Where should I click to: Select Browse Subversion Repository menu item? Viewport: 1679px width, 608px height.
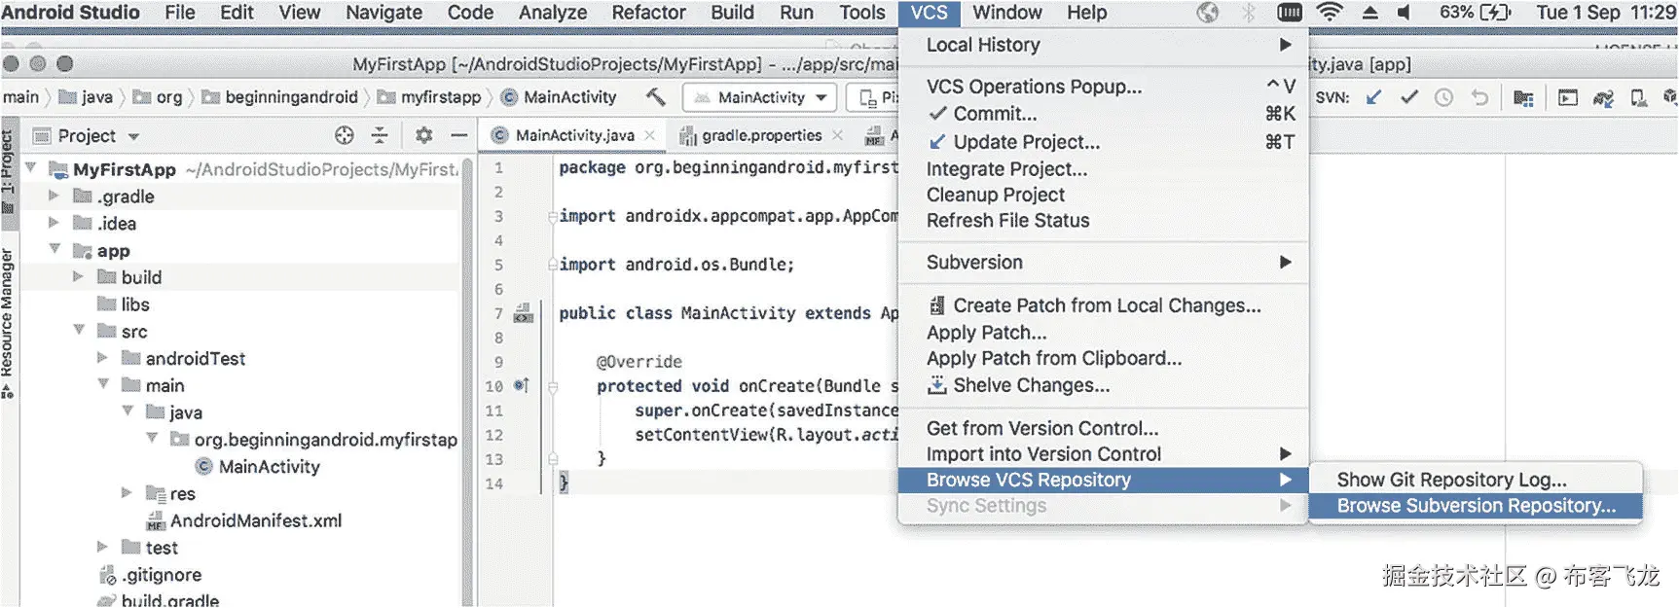click(1476, 506)
